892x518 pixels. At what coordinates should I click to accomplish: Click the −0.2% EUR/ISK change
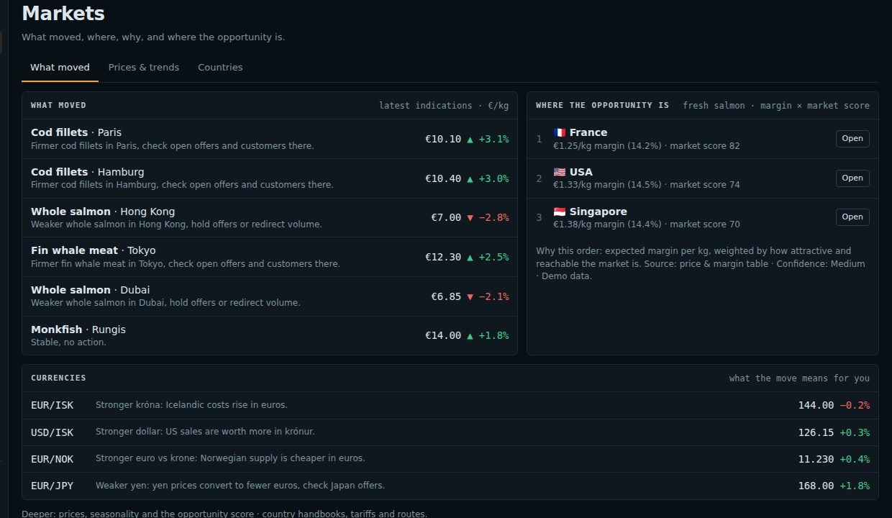(x=855, y=405)
